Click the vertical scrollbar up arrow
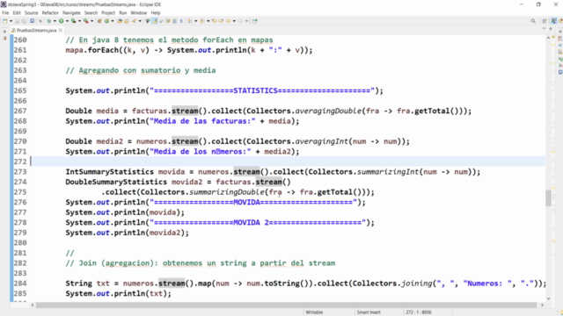Viewport: 563px width, 316px height. 548,38
